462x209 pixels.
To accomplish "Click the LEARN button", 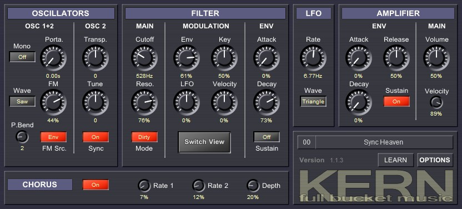I will [x=396, y=160].
